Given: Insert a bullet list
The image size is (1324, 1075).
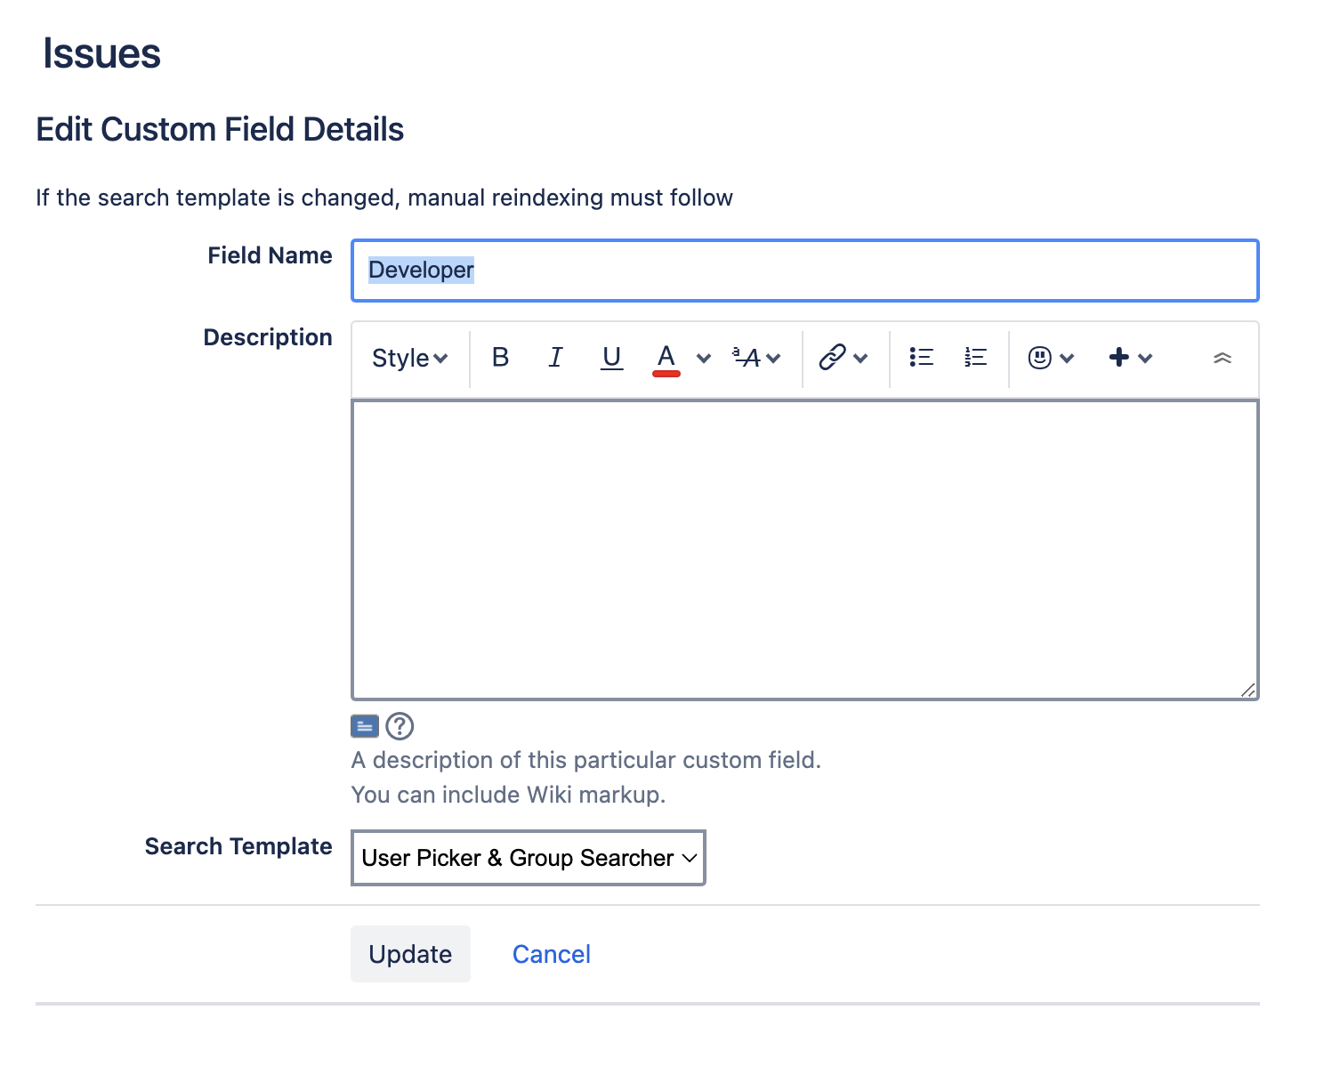Looking at the screenshot, I should coord(921,358).
